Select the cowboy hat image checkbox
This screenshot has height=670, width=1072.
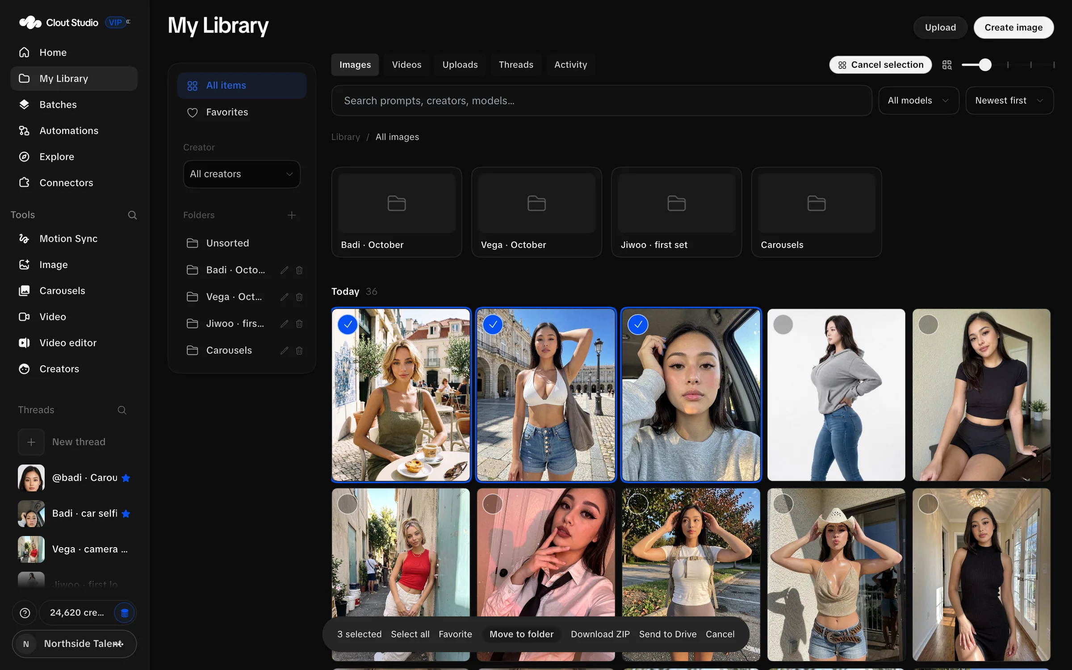point(783,504)
